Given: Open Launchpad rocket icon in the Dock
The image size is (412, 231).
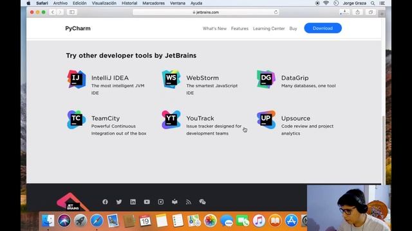Looking at the screenshot, I should [80, 221].
